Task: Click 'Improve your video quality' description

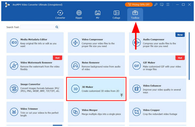Action: coord(162,91)
